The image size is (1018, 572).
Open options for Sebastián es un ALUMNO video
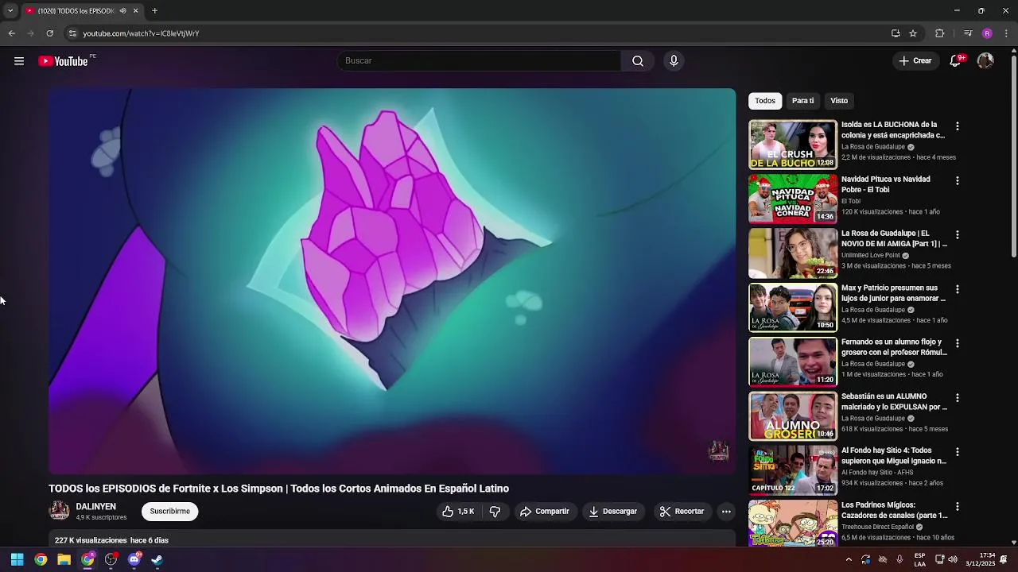tap(958, 397)
